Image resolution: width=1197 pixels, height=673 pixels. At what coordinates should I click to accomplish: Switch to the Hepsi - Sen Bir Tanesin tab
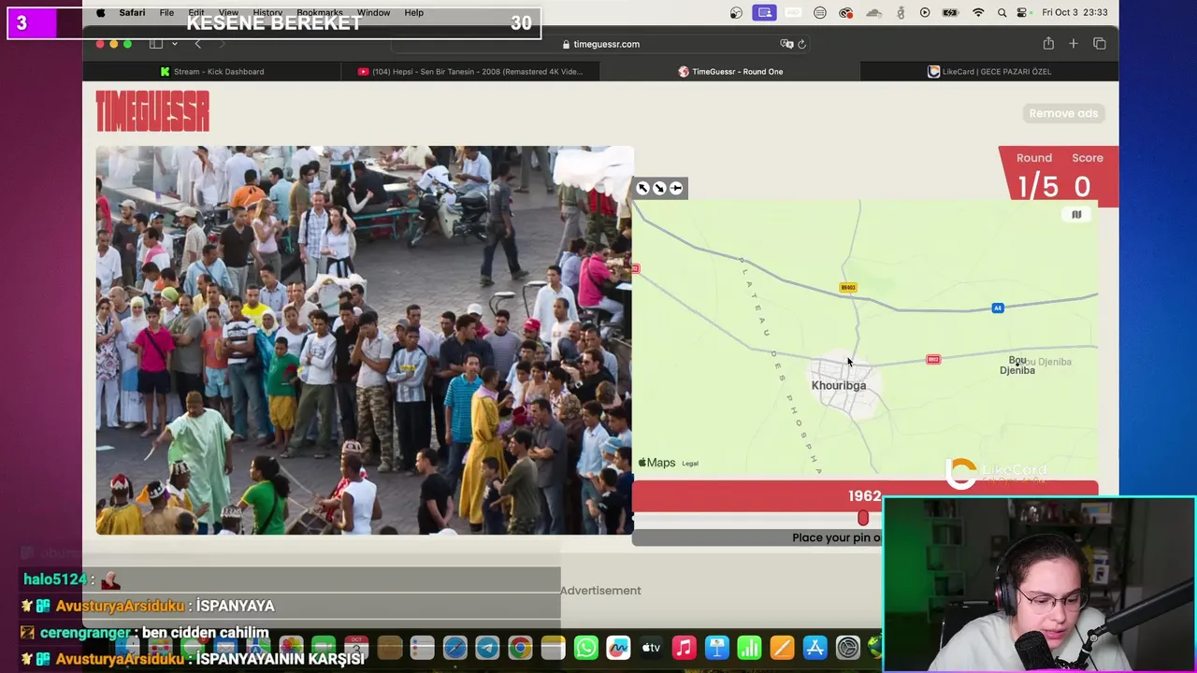[x=471, y=71]
